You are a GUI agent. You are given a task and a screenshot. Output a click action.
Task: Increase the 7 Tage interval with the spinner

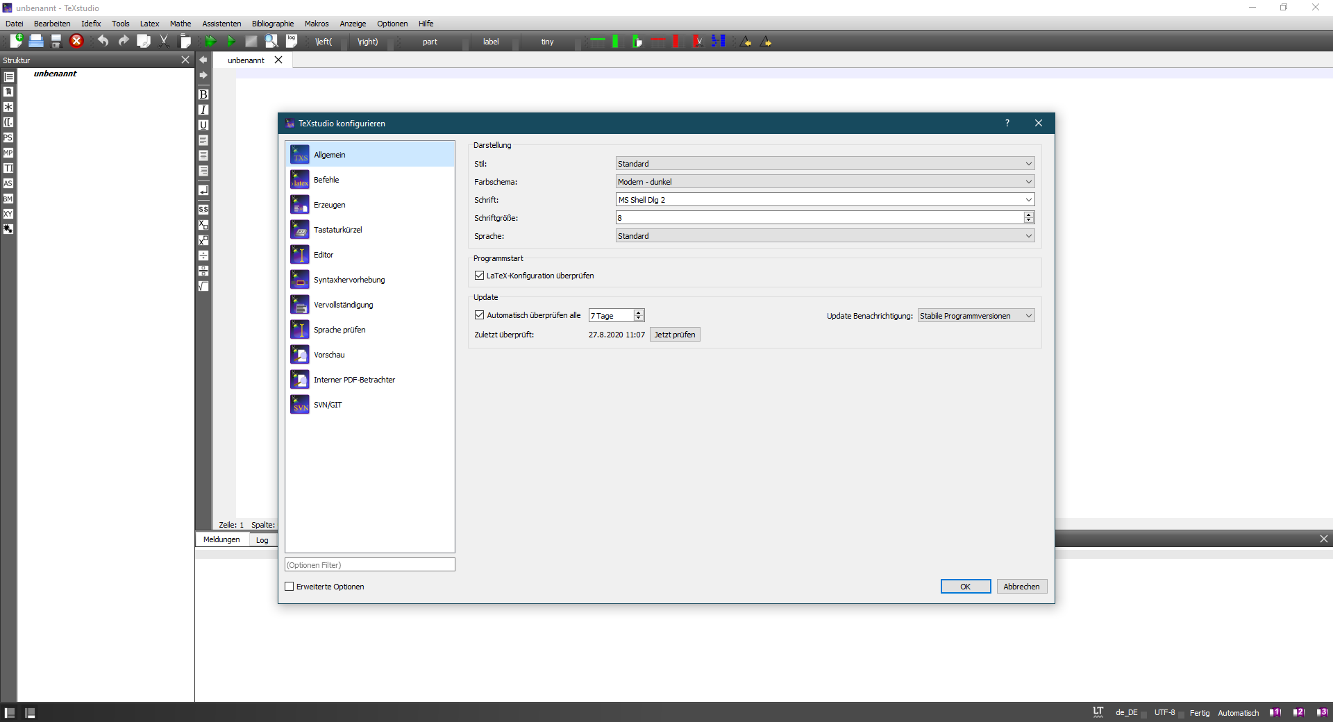pyautogui.click(x=639, y=312)
